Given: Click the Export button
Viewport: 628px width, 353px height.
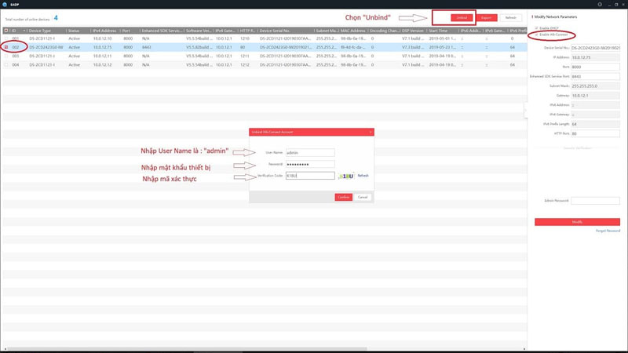Looking at the screenshot, I should point(487,17).
